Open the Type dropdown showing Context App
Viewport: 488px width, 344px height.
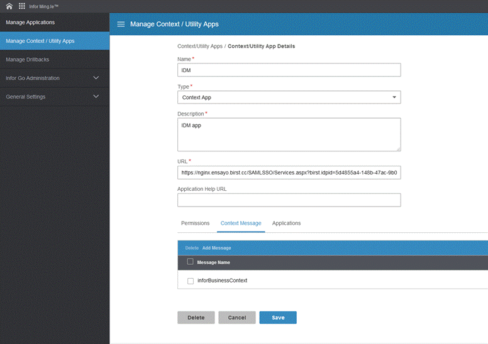click(289, 97)
